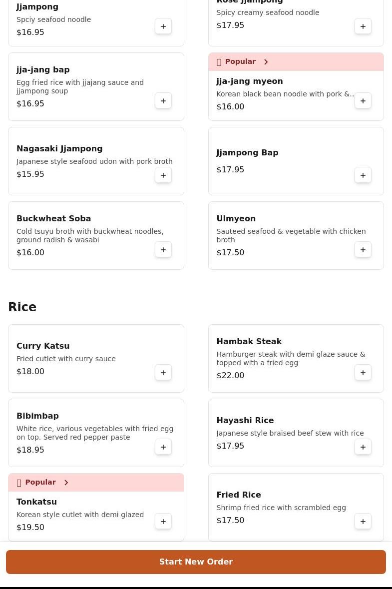Expand Popular chevron above Tonkatsu
The height and width of the screenshot is (589, 392).
[x=66, y=483]
